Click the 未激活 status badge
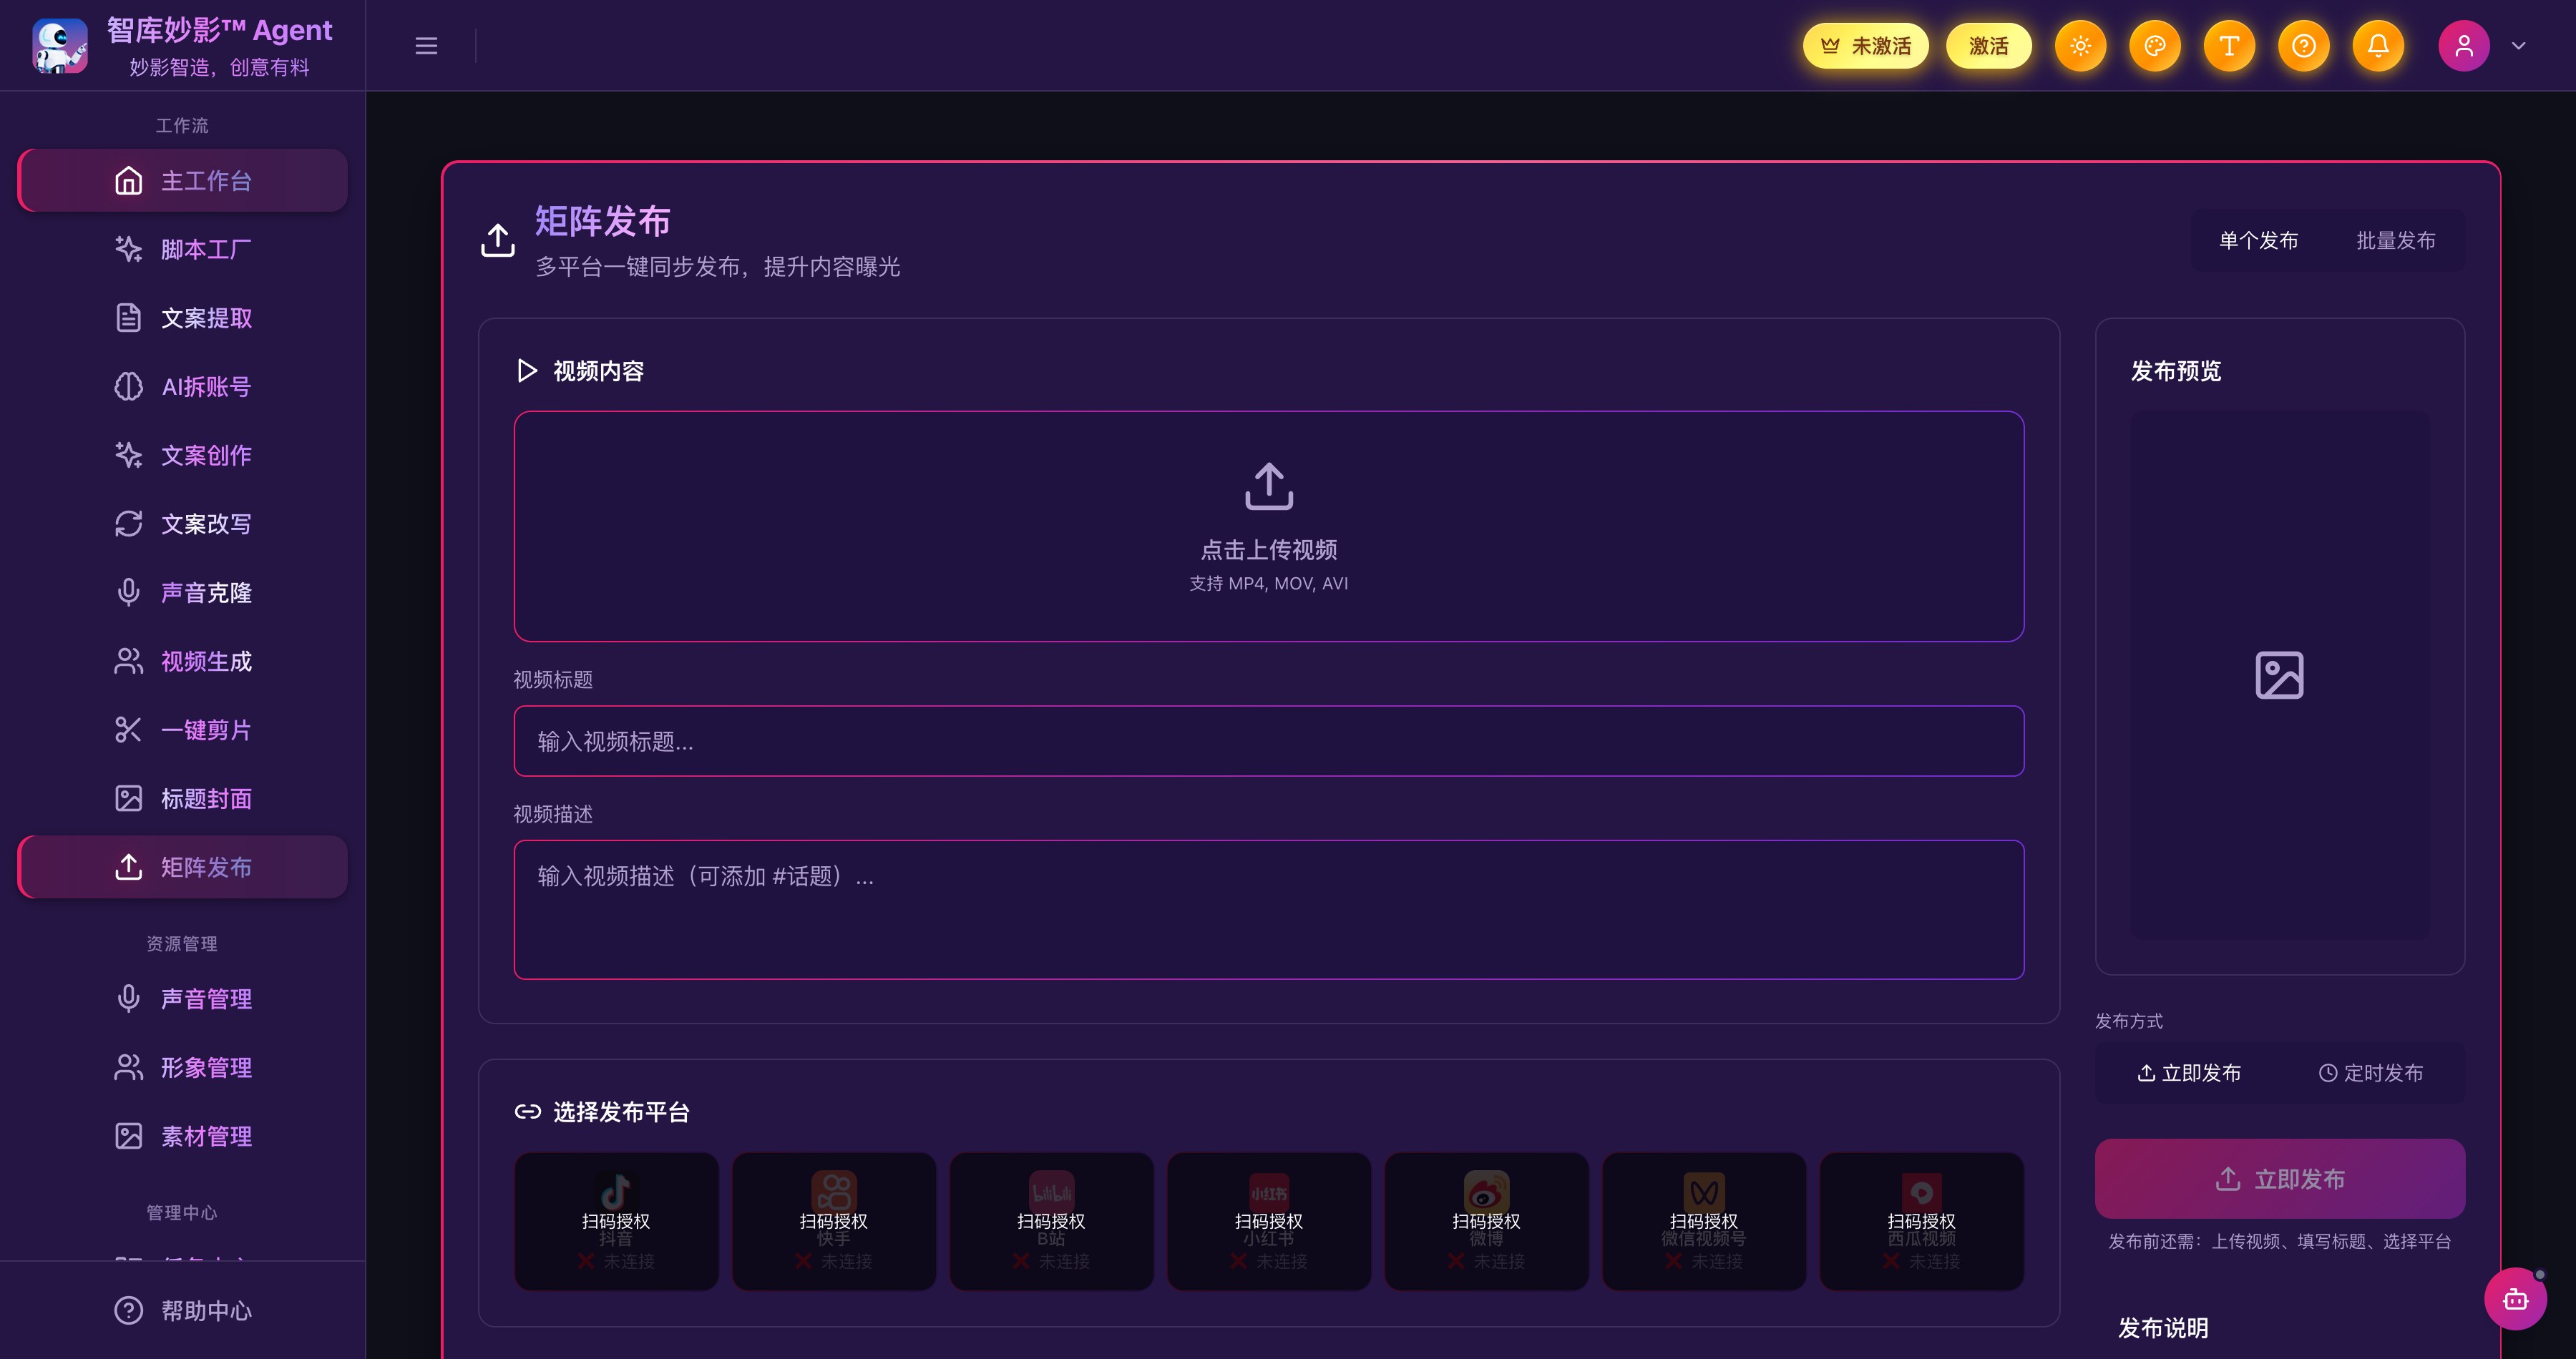The height and width of the screenshot is (1359, 2576). tap(1865, 46)
